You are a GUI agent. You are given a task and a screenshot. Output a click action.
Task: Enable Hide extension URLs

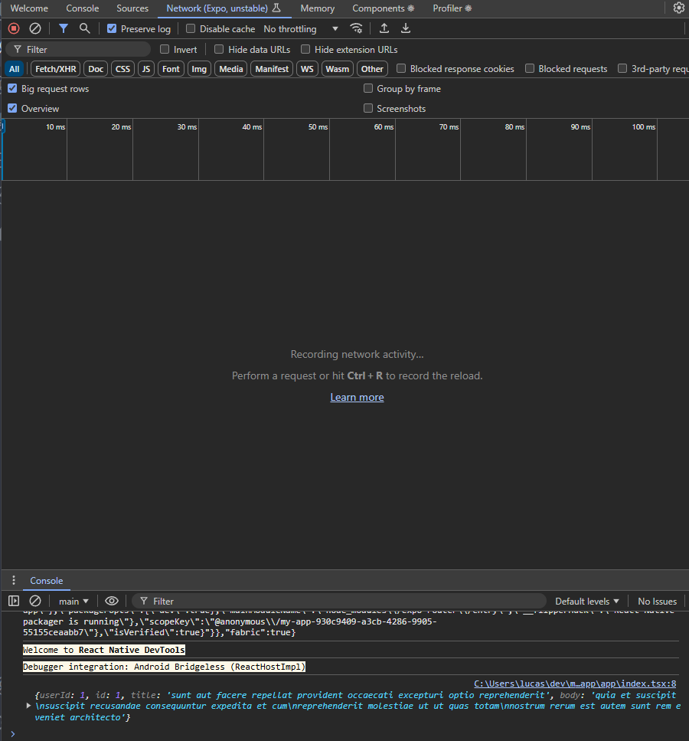305,49
